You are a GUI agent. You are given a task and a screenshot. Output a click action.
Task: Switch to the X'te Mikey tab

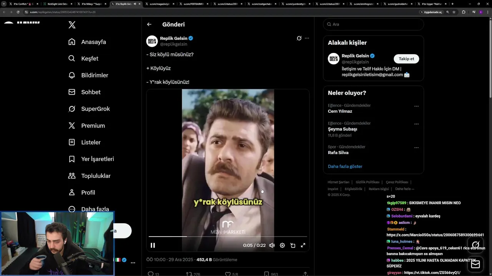[x=91, y=4]
